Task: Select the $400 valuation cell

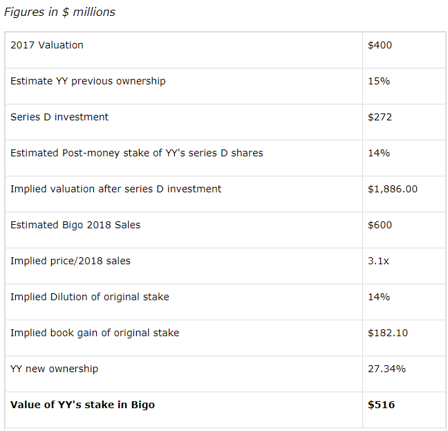Action: pyautogui.click(x=380, y=45)
